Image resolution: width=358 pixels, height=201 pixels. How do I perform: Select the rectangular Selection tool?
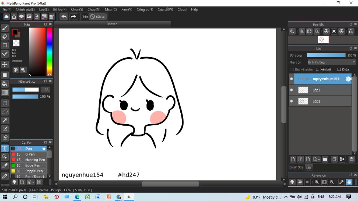[x=5, y=103]
